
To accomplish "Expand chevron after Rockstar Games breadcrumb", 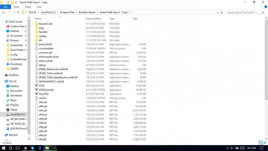I will (x=98, y=13).
